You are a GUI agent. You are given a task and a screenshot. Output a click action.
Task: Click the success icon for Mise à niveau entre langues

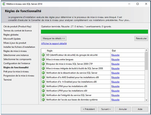tap(43, 59)
